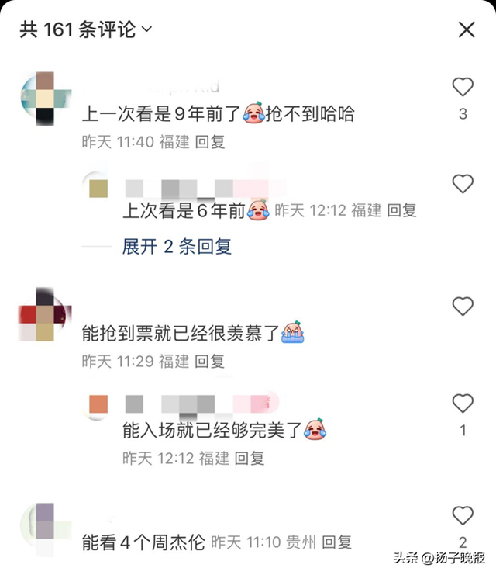Tap 回复 under 能入场就已经够完美了
This screenshot has height=575, width=496.
tap(250, 459)
